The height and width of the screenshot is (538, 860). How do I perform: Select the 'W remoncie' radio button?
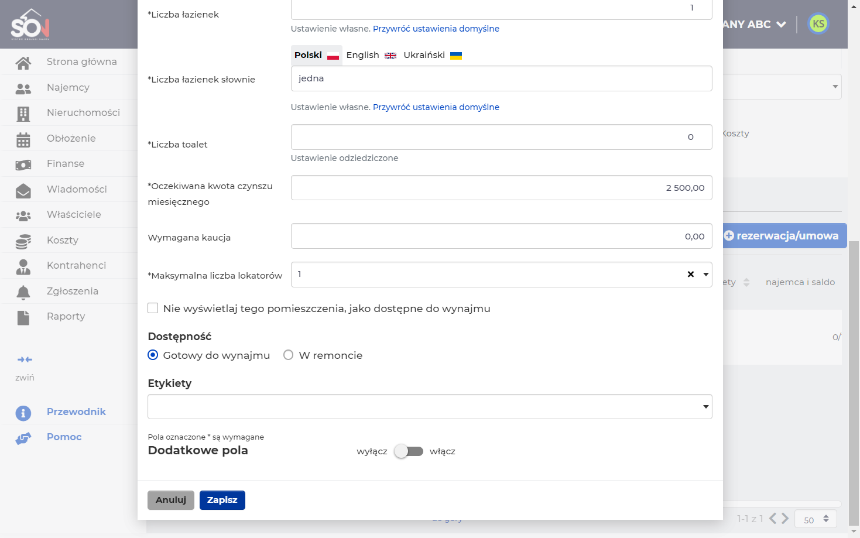coord(288,355)
